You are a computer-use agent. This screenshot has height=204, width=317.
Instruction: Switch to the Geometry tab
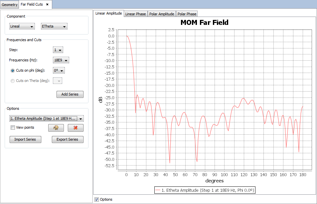[9, 5]
